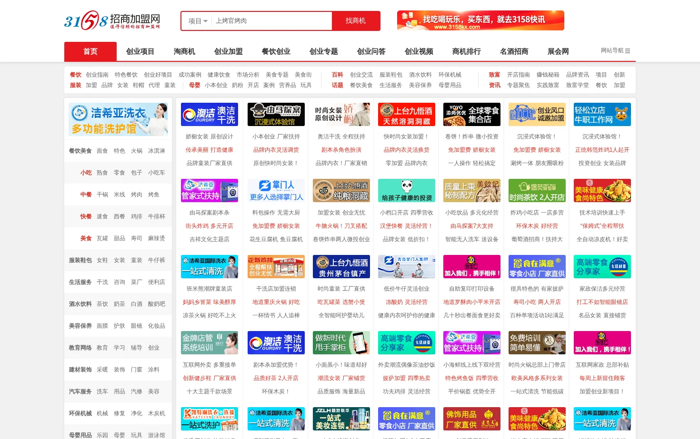700x439 pixels.
Task: Open the 正新鸡排 brand logo
Action: [276, 267]
